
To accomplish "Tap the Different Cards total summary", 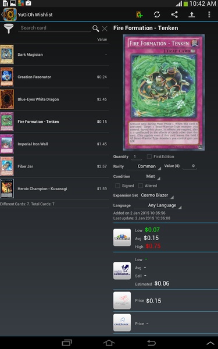I will click(x=27, y=204).
